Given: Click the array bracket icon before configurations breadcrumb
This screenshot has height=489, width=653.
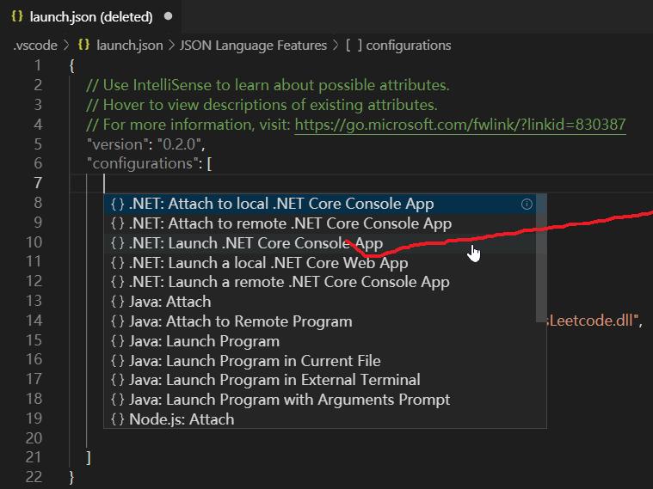Looking at the screenshot, I should 354,45.
